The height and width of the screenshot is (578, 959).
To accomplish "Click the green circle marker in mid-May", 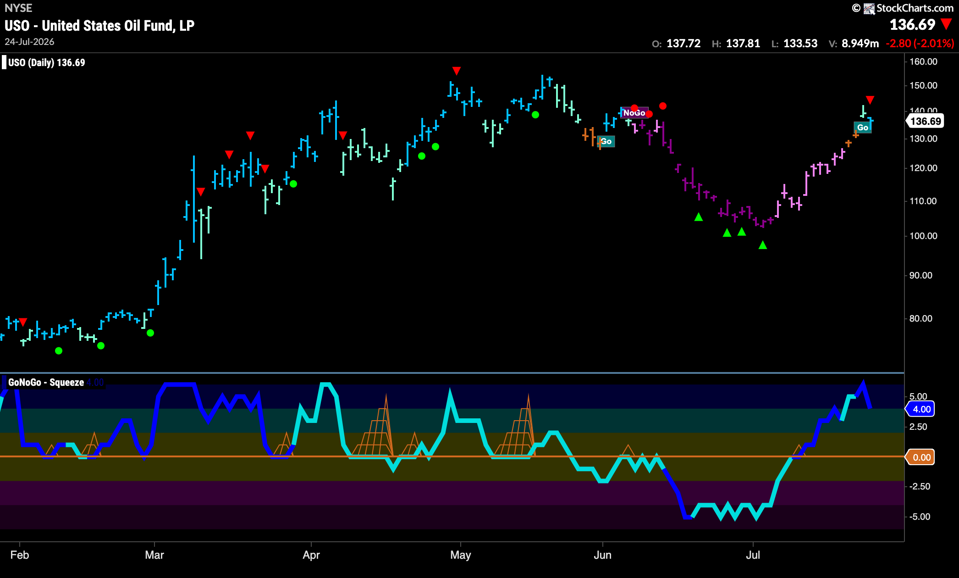I will pyautogui.click(x=535, y=115).
